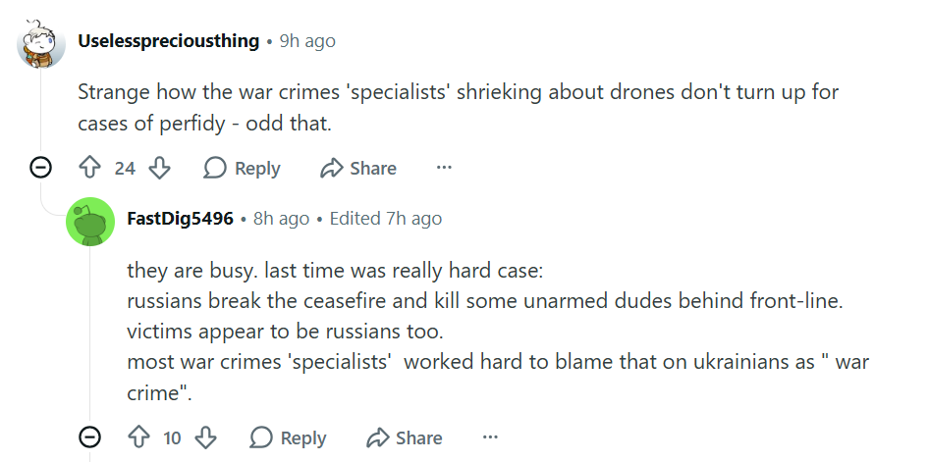Collapse Uselesspreciousthing's comment thread
Screen dimensions: 929x462
coord(41,169)
